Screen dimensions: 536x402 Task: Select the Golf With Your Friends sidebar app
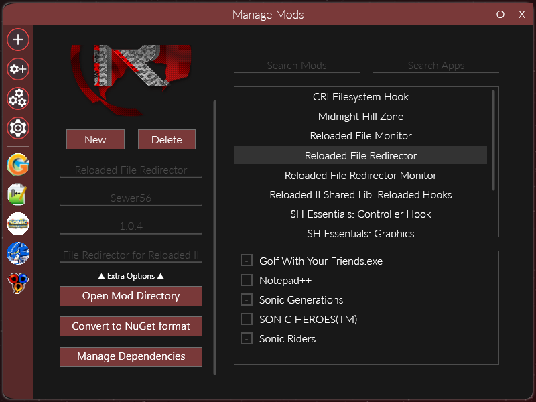click(18, 165)
